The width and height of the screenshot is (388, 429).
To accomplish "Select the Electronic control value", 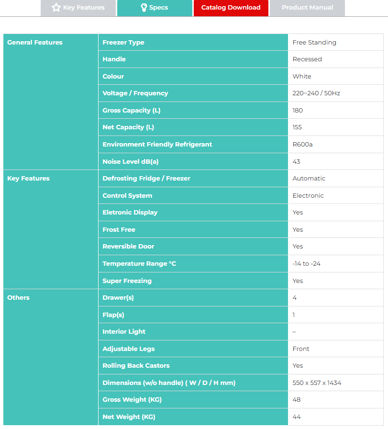I will [308, 196].
